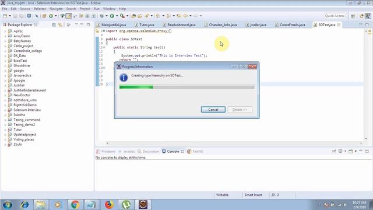This screenshot has width=373, height=210.
Task: Collapse the test() method fold marker on line 11
Action: pyautogui.click(x=104, y=47)
